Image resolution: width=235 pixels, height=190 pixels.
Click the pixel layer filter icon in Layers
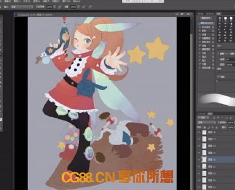[x=214, y=118]
